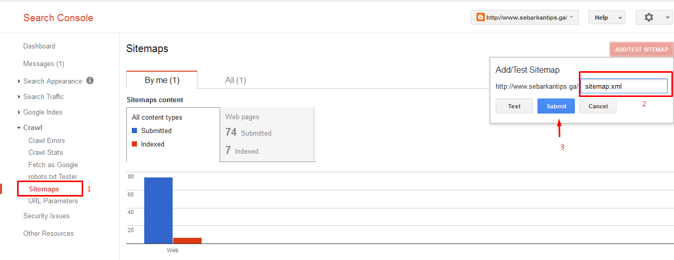Click the Test sitemap button
674x260 pixels.
point(514,106)
